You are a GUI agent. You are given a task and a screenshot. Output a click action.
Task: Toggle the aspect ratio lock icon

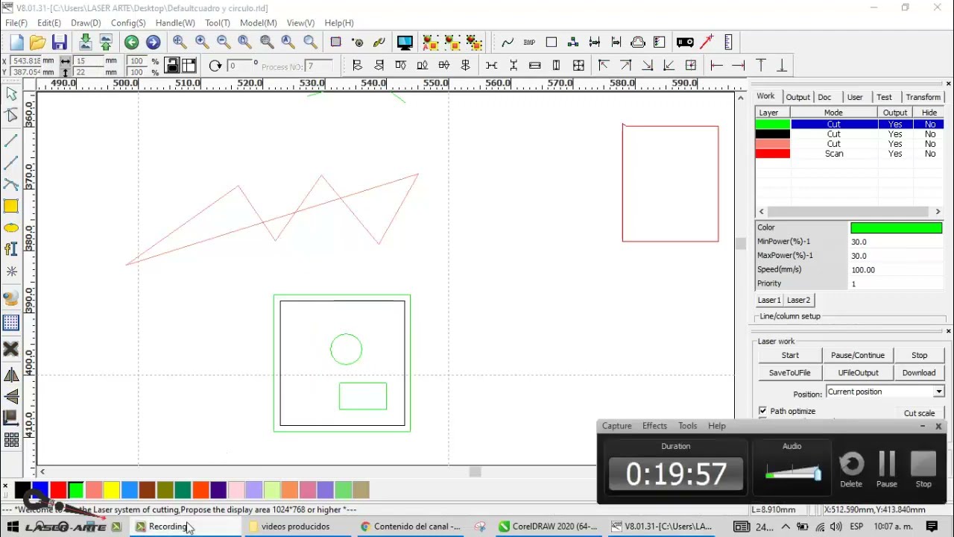pos(172,66)
